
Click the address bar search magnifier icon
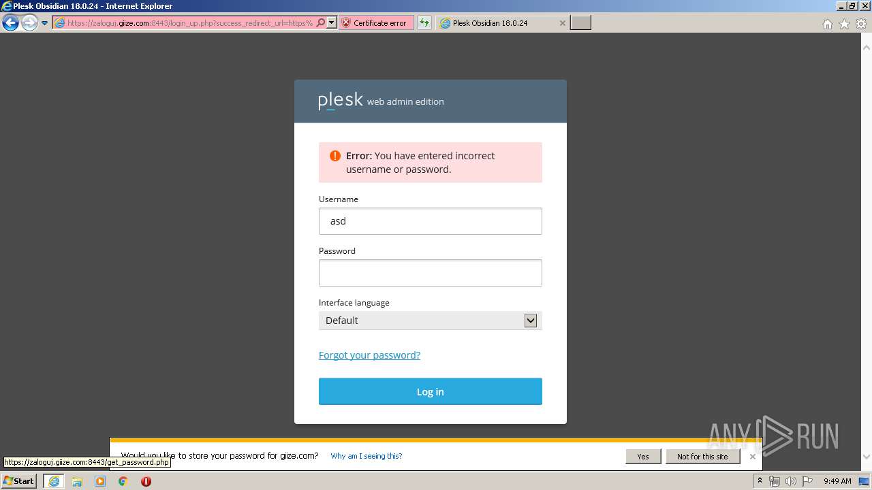pos(321,23)
